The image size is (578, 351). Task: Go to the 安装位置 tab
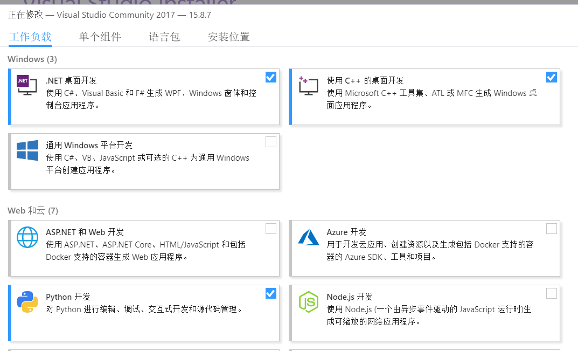(x=228, y=37)
